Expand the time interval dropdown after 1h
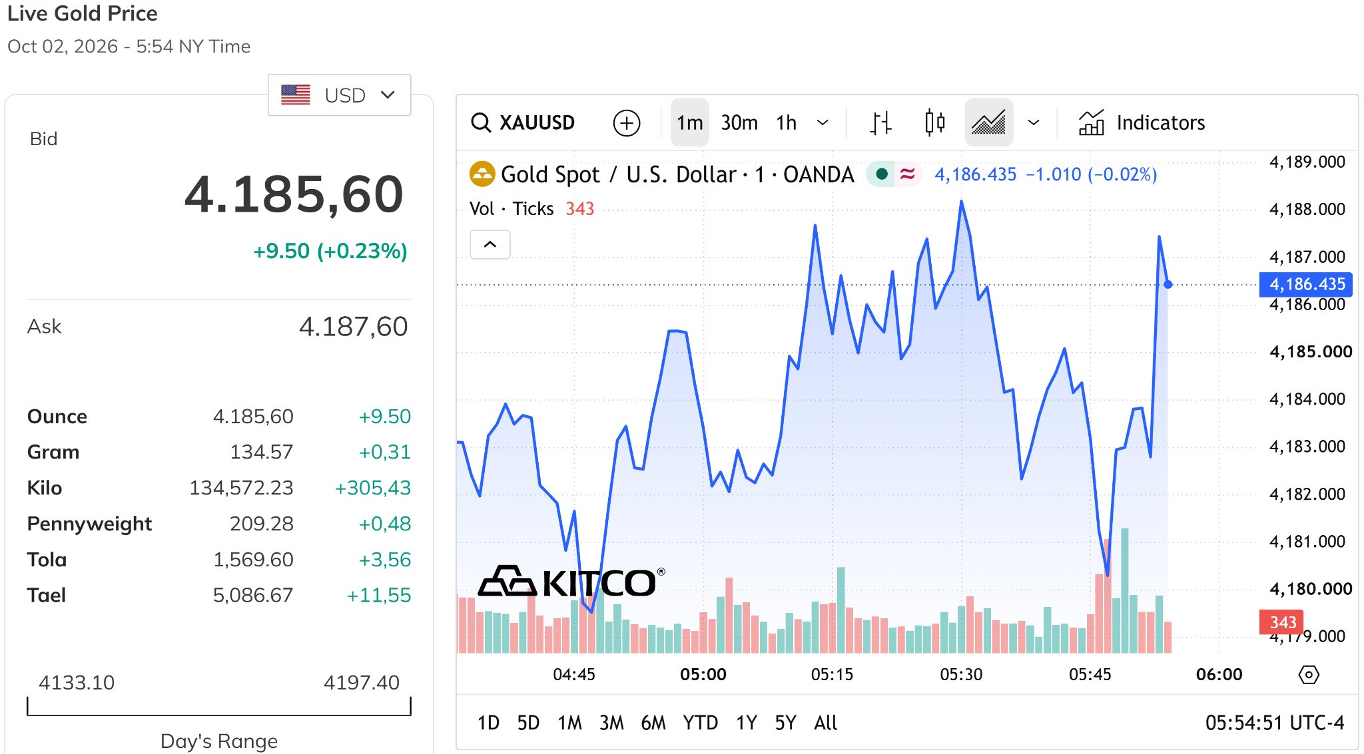The image size is (1364, 754). pos(823,123)
